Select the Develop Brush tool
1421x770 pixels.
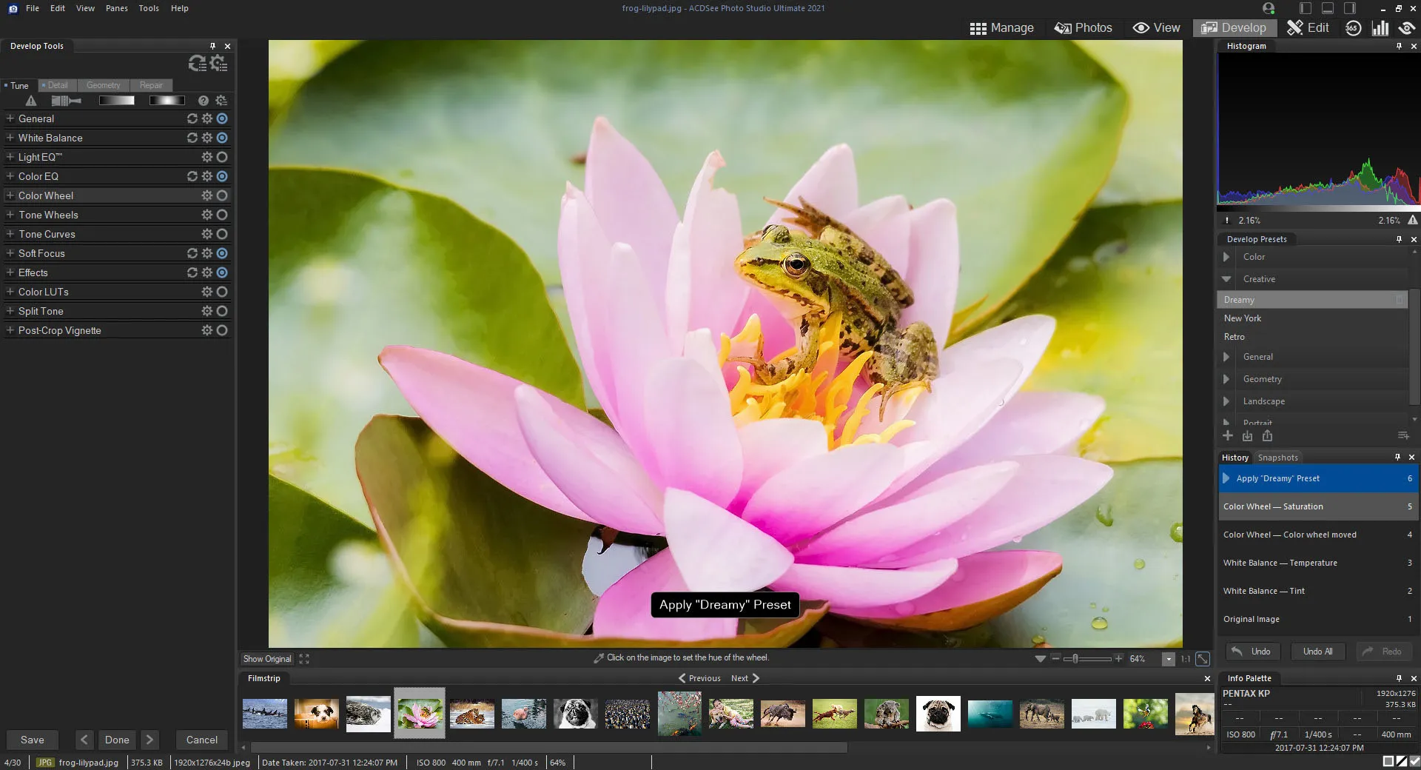click(x=65, y=100)
